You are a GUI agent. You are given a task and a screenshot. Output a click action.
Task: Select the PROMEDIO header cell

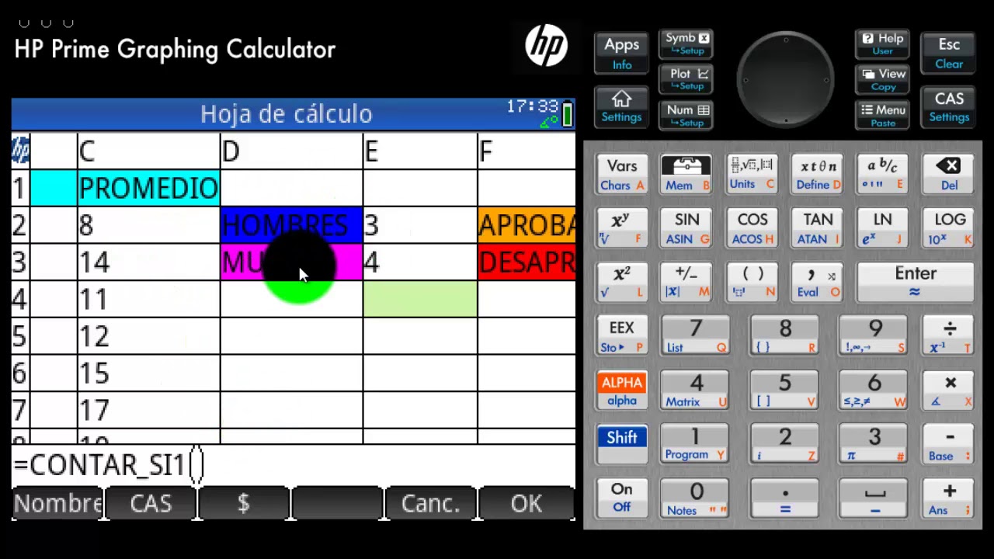(x=148, y=188)
